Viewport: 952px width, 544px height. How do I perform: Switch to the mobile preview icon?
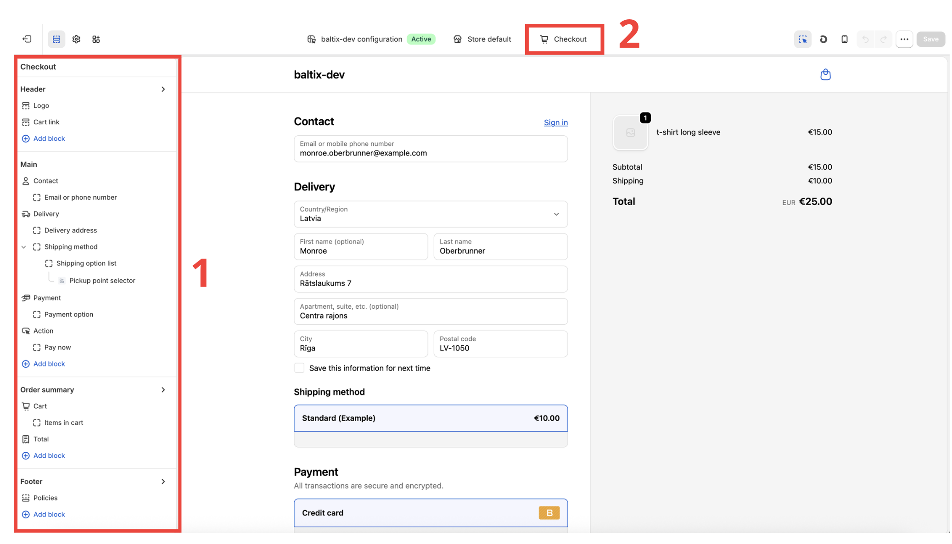click(x=844, y=39)
